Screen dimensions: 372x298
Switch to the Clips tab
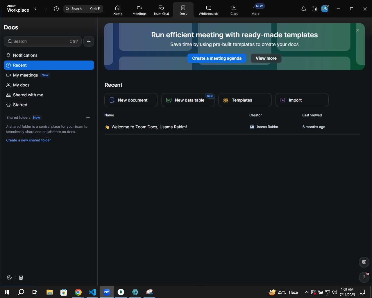point(234,10)
